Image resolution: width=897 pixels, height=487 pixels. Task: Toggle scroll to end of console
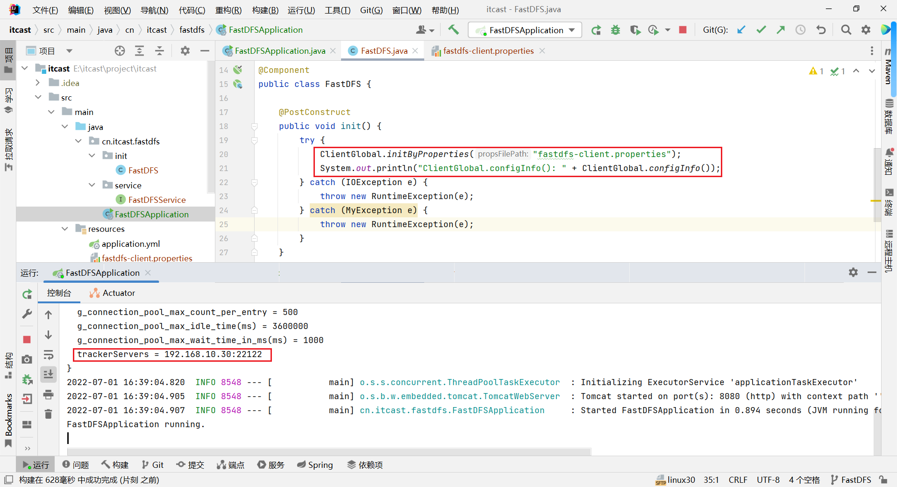[48, 374]
